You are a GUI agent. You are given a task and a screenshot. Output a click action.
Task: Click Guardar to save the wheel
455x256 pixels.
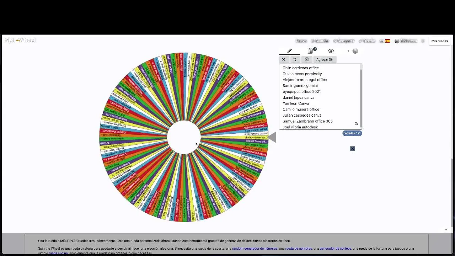tap(320, 41)
